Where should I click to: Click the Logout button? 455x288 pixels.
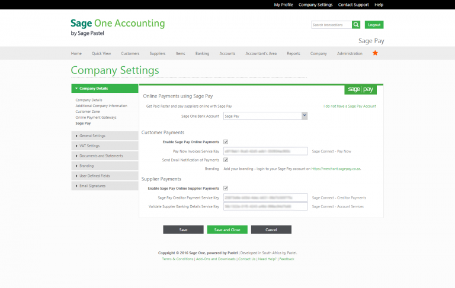click(x=374, y=25)
